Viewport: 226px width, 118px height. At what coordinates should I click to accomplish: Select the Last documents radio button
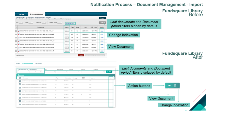(19, 70)
